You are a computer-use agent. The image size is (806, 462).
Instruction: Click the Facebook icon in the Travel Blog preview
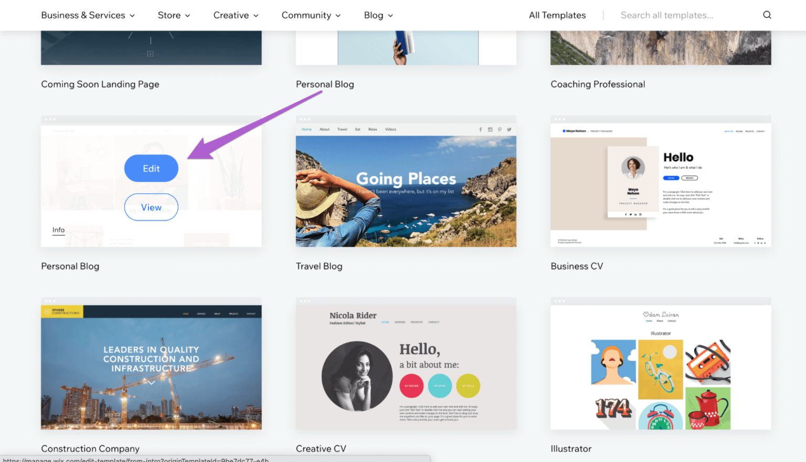pos(481,129)
